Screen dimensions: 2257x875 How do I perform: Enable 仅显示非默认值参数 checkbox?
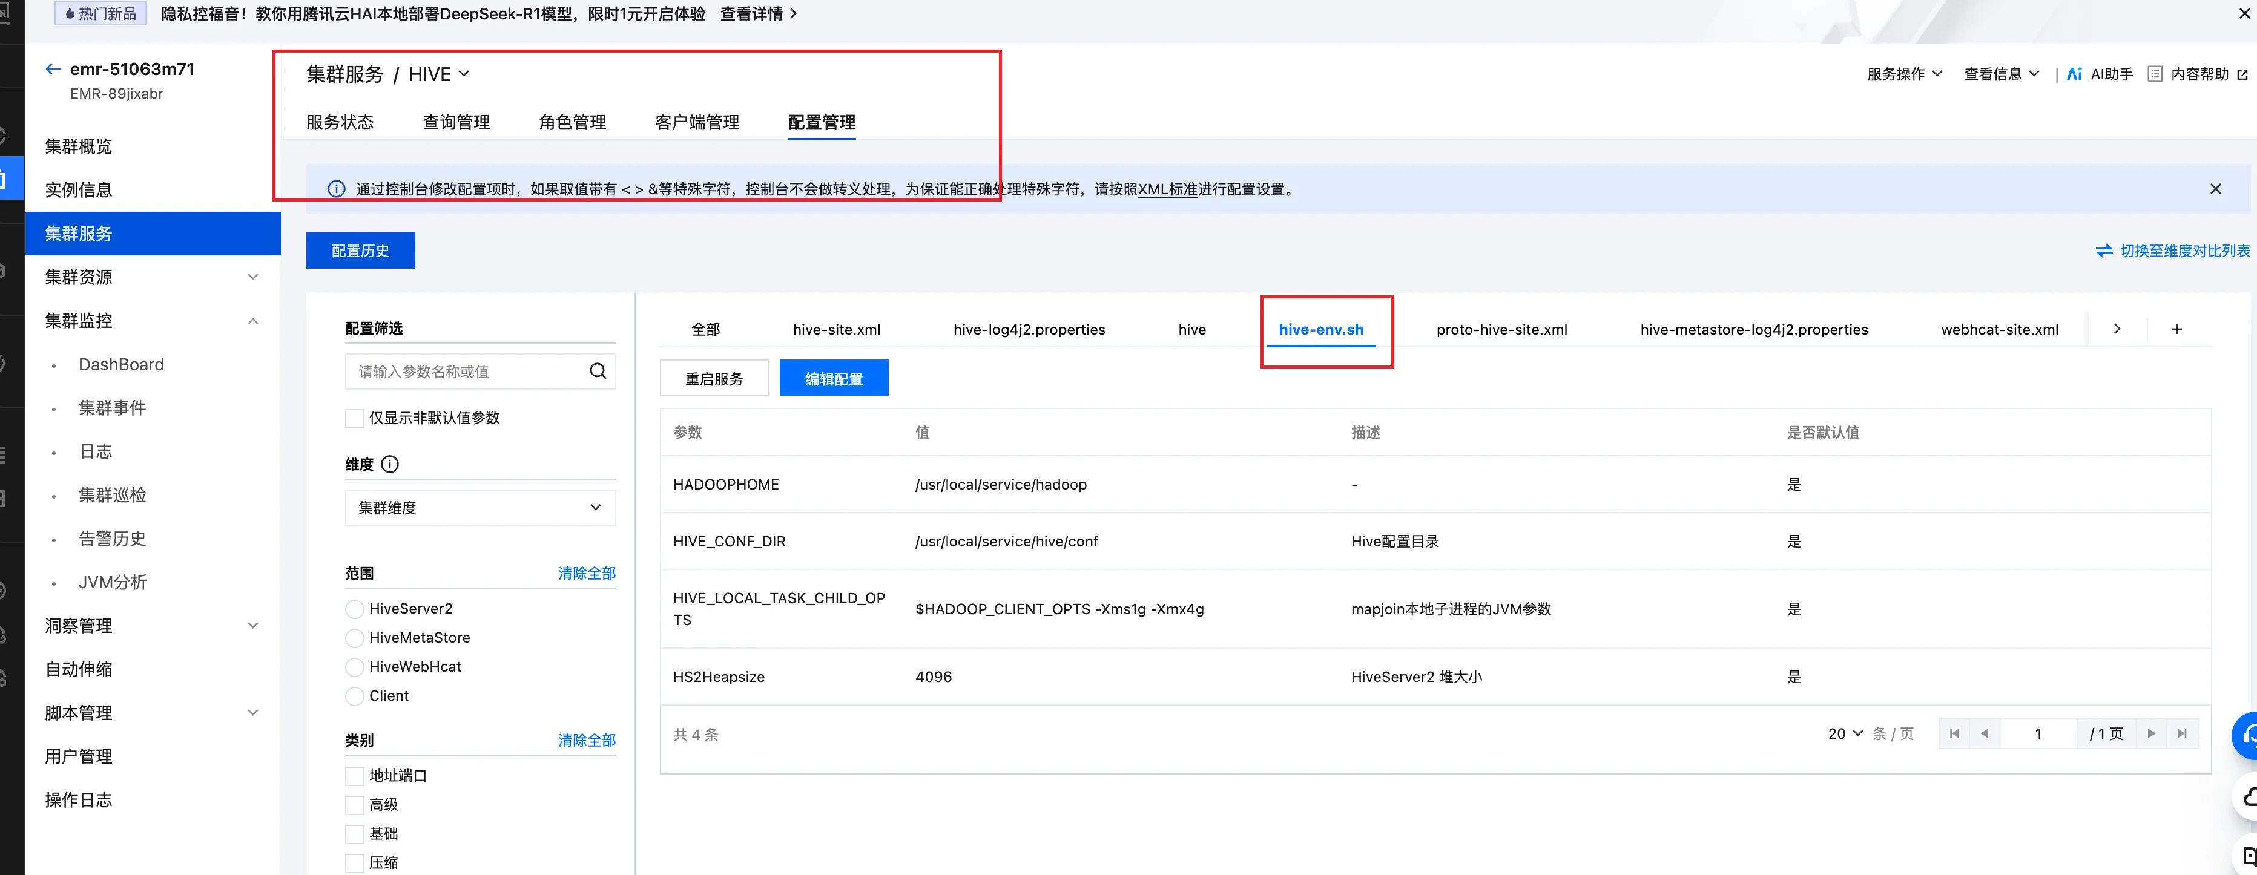tap(354, 418)
